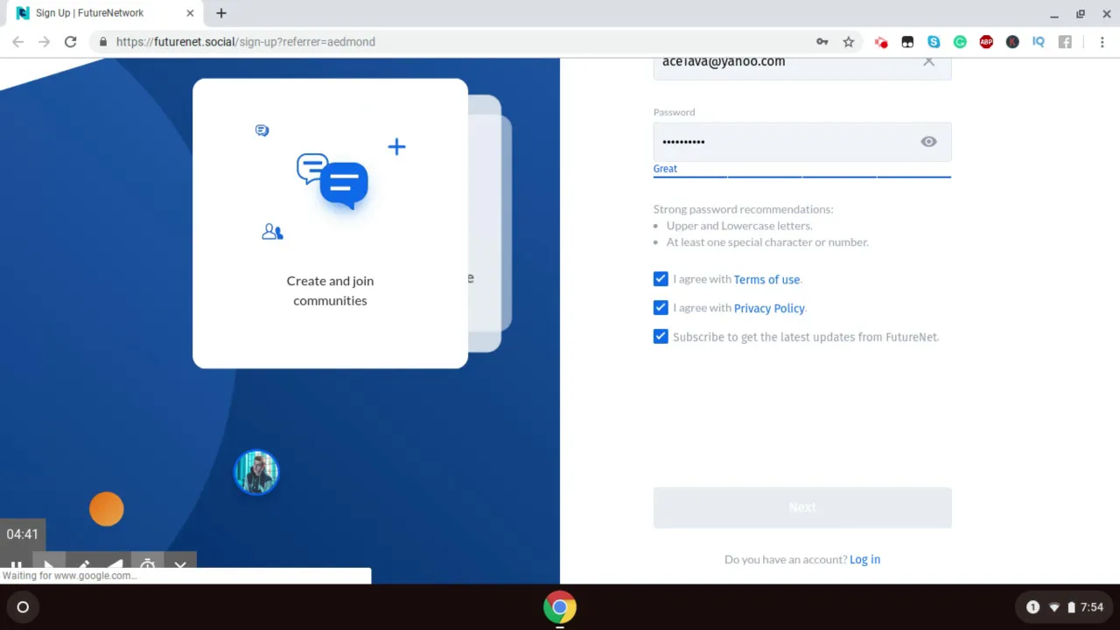
Task: Open the Grammarly extension icon
Action: coord(960,42)
